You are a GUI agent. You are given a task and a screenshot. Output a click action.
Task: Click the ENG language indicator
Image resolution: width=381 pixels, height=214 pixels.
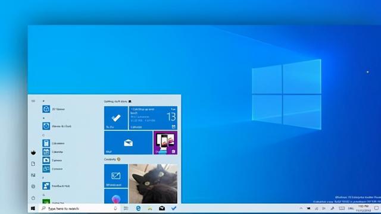coord(351,209)
